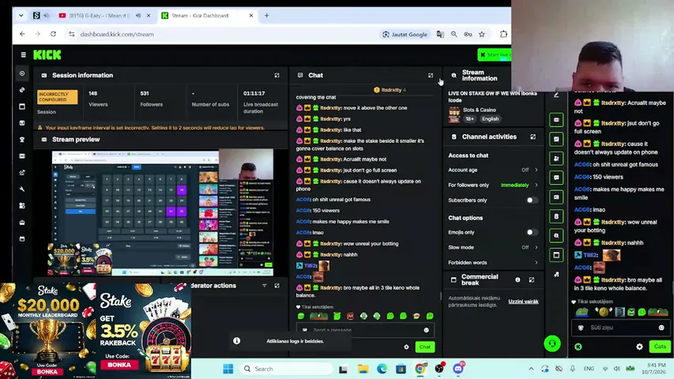Select the Stream - Kick Dashboard tab
674x379 pixels.
tap(208, 16)
